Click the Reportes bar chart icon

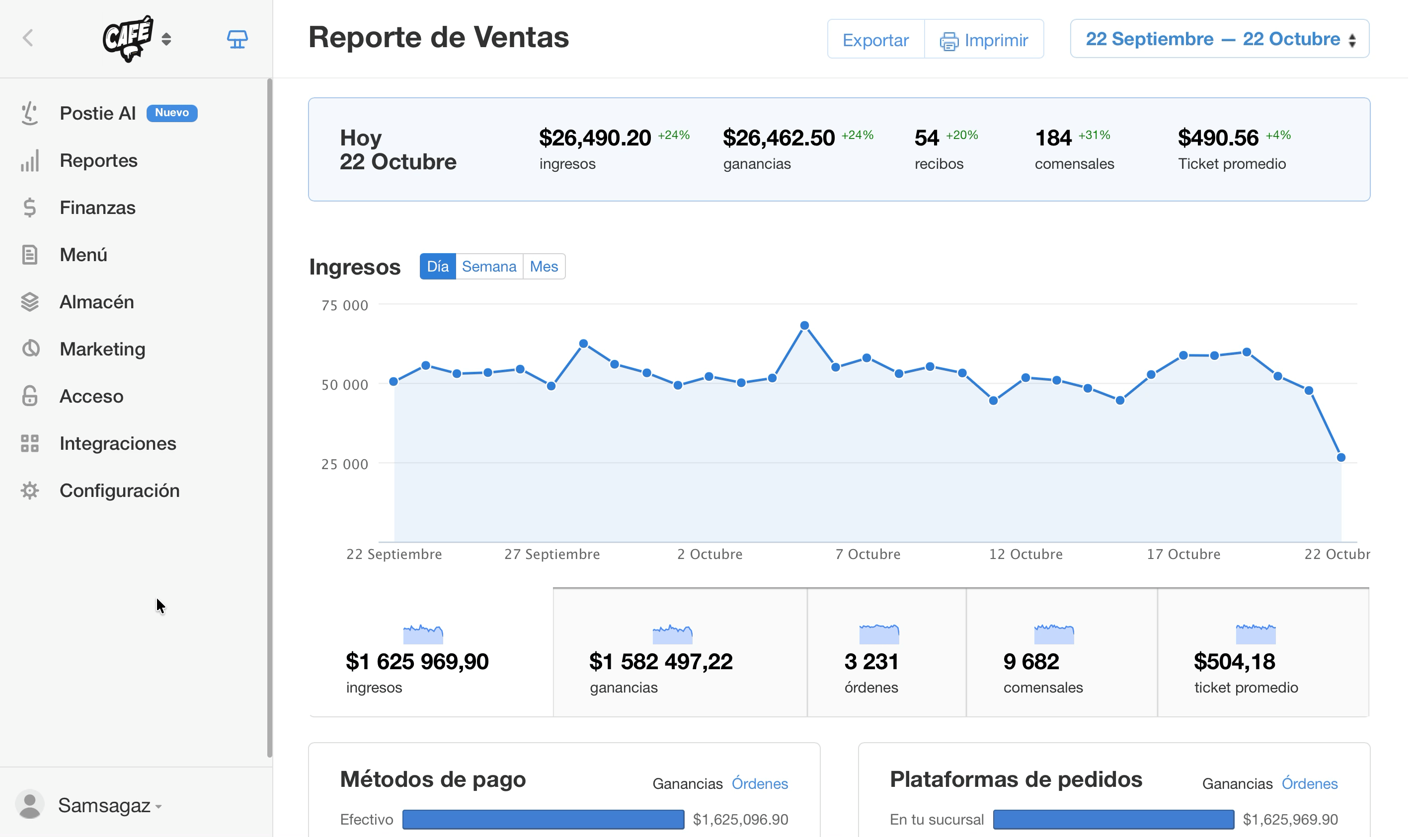(29, 160)
